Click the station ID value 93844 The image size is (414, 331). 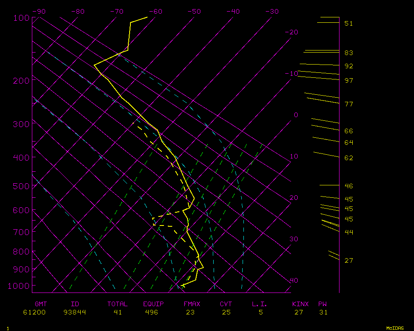[x=75, y=312]
